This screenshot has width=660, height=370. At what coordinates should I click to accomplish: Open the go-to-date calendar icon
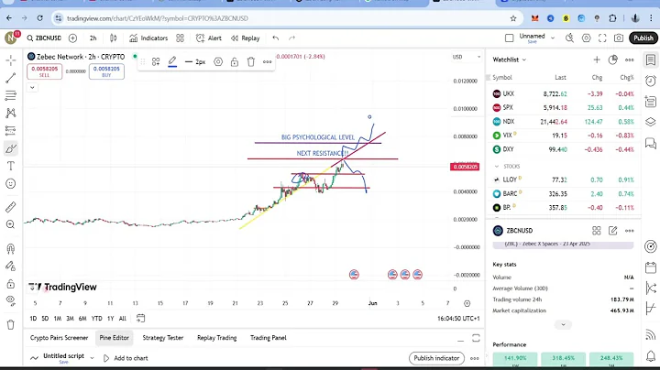click(140, 319)
